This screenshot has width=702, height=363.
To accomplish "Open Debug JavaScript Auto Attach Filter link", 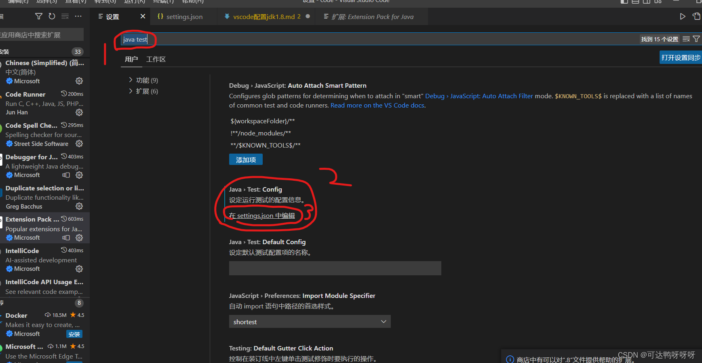I will [479, 96].
